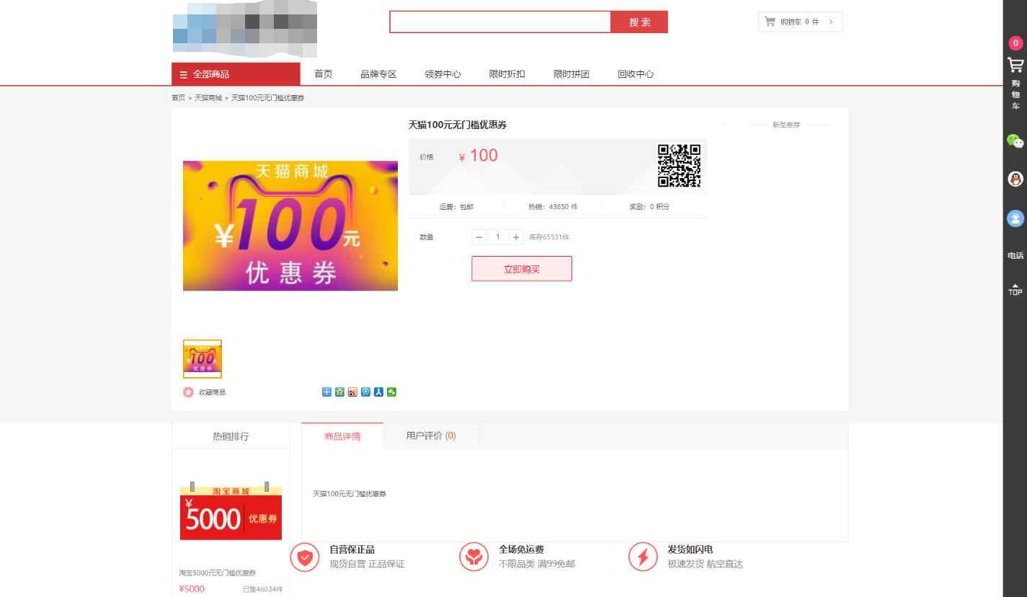This screenshot has height=597, width=1027.
Task: Click the QQ penguin icon
Action: (1015, 180)
